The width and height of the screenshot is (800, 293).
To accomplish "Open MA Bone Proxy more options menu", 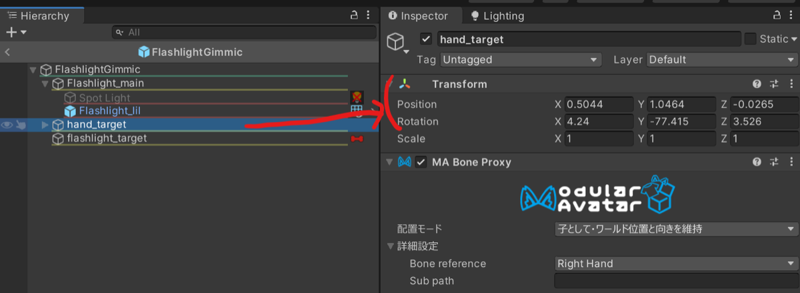I will [791, 162].
